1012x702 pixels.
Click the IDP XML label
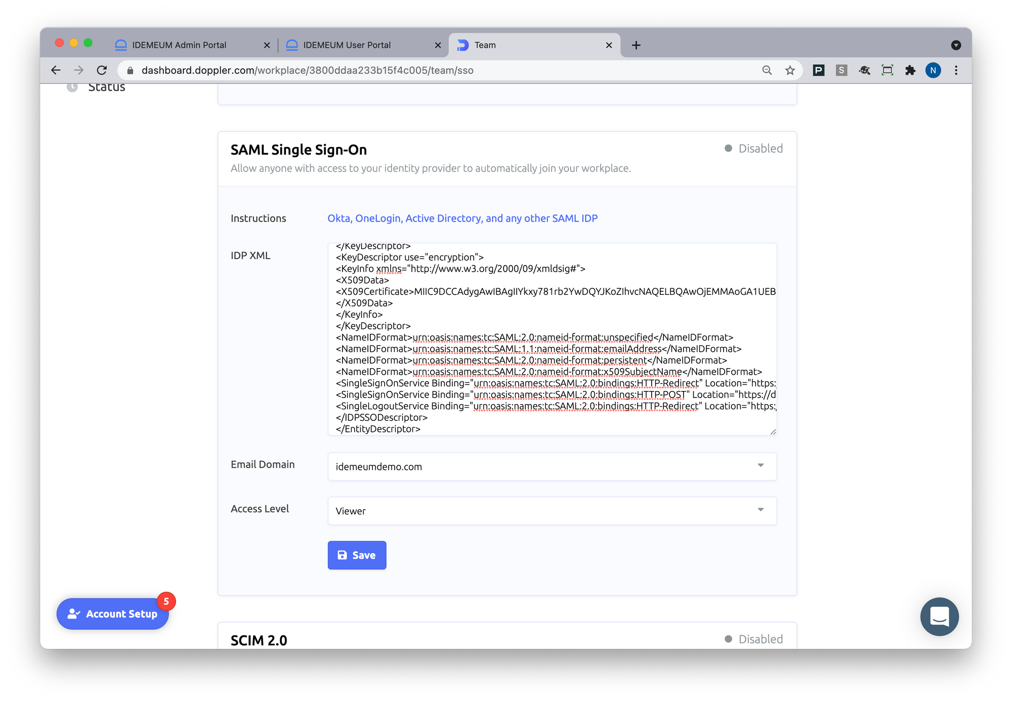click(250, 255)
